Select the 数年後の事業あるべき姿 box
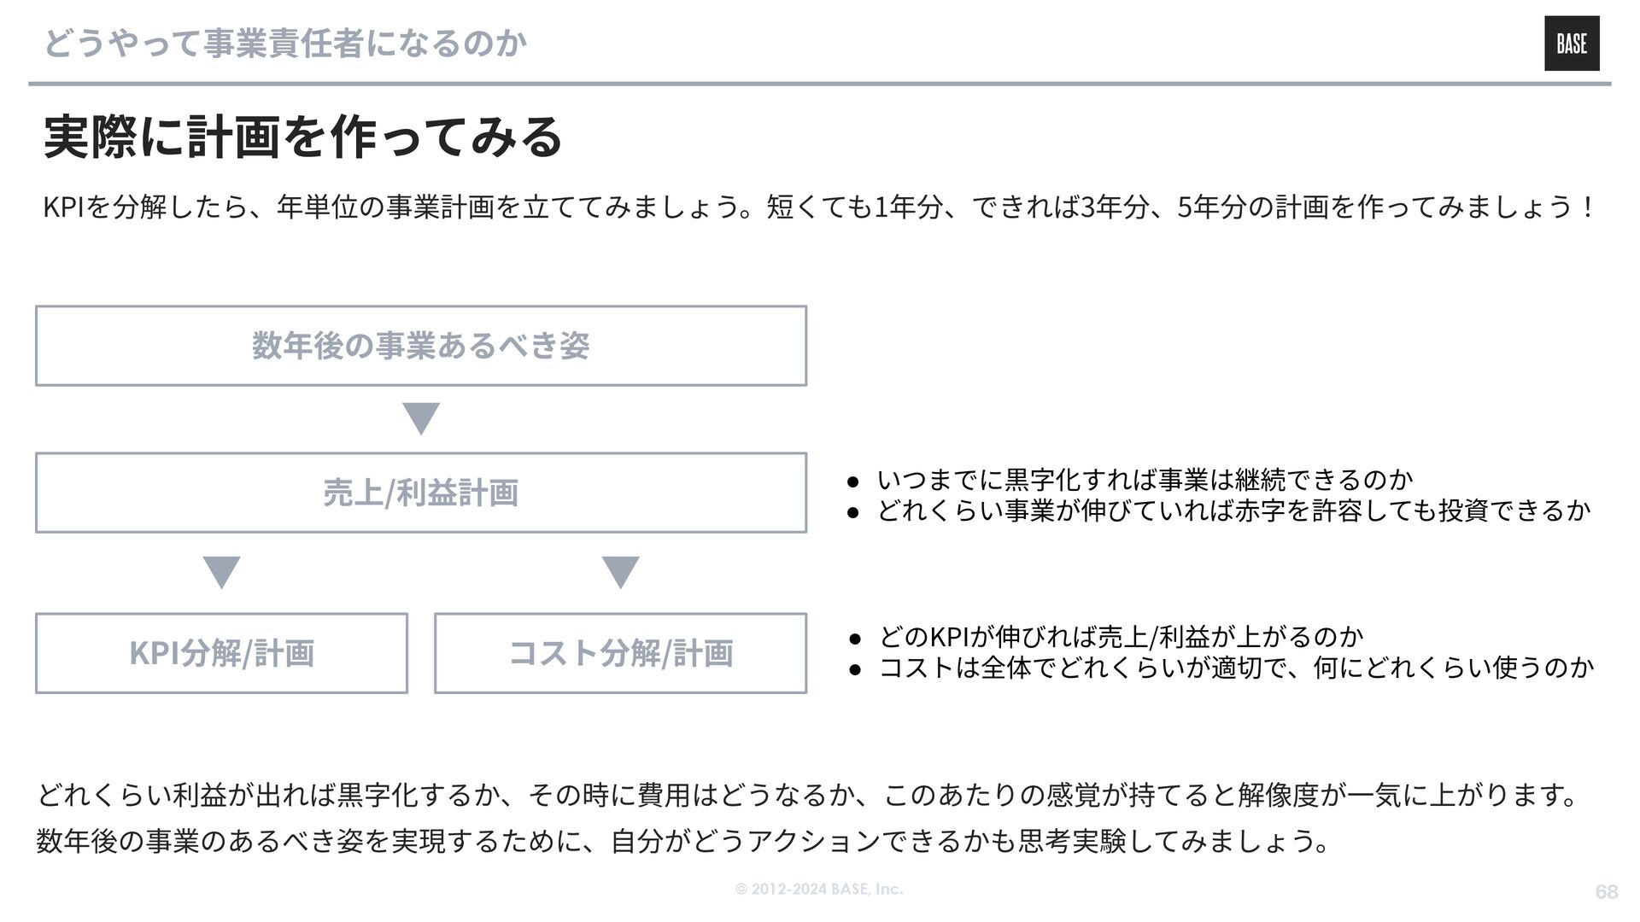Viewport: 1640px width, 922px height. (x=421, y=346)
